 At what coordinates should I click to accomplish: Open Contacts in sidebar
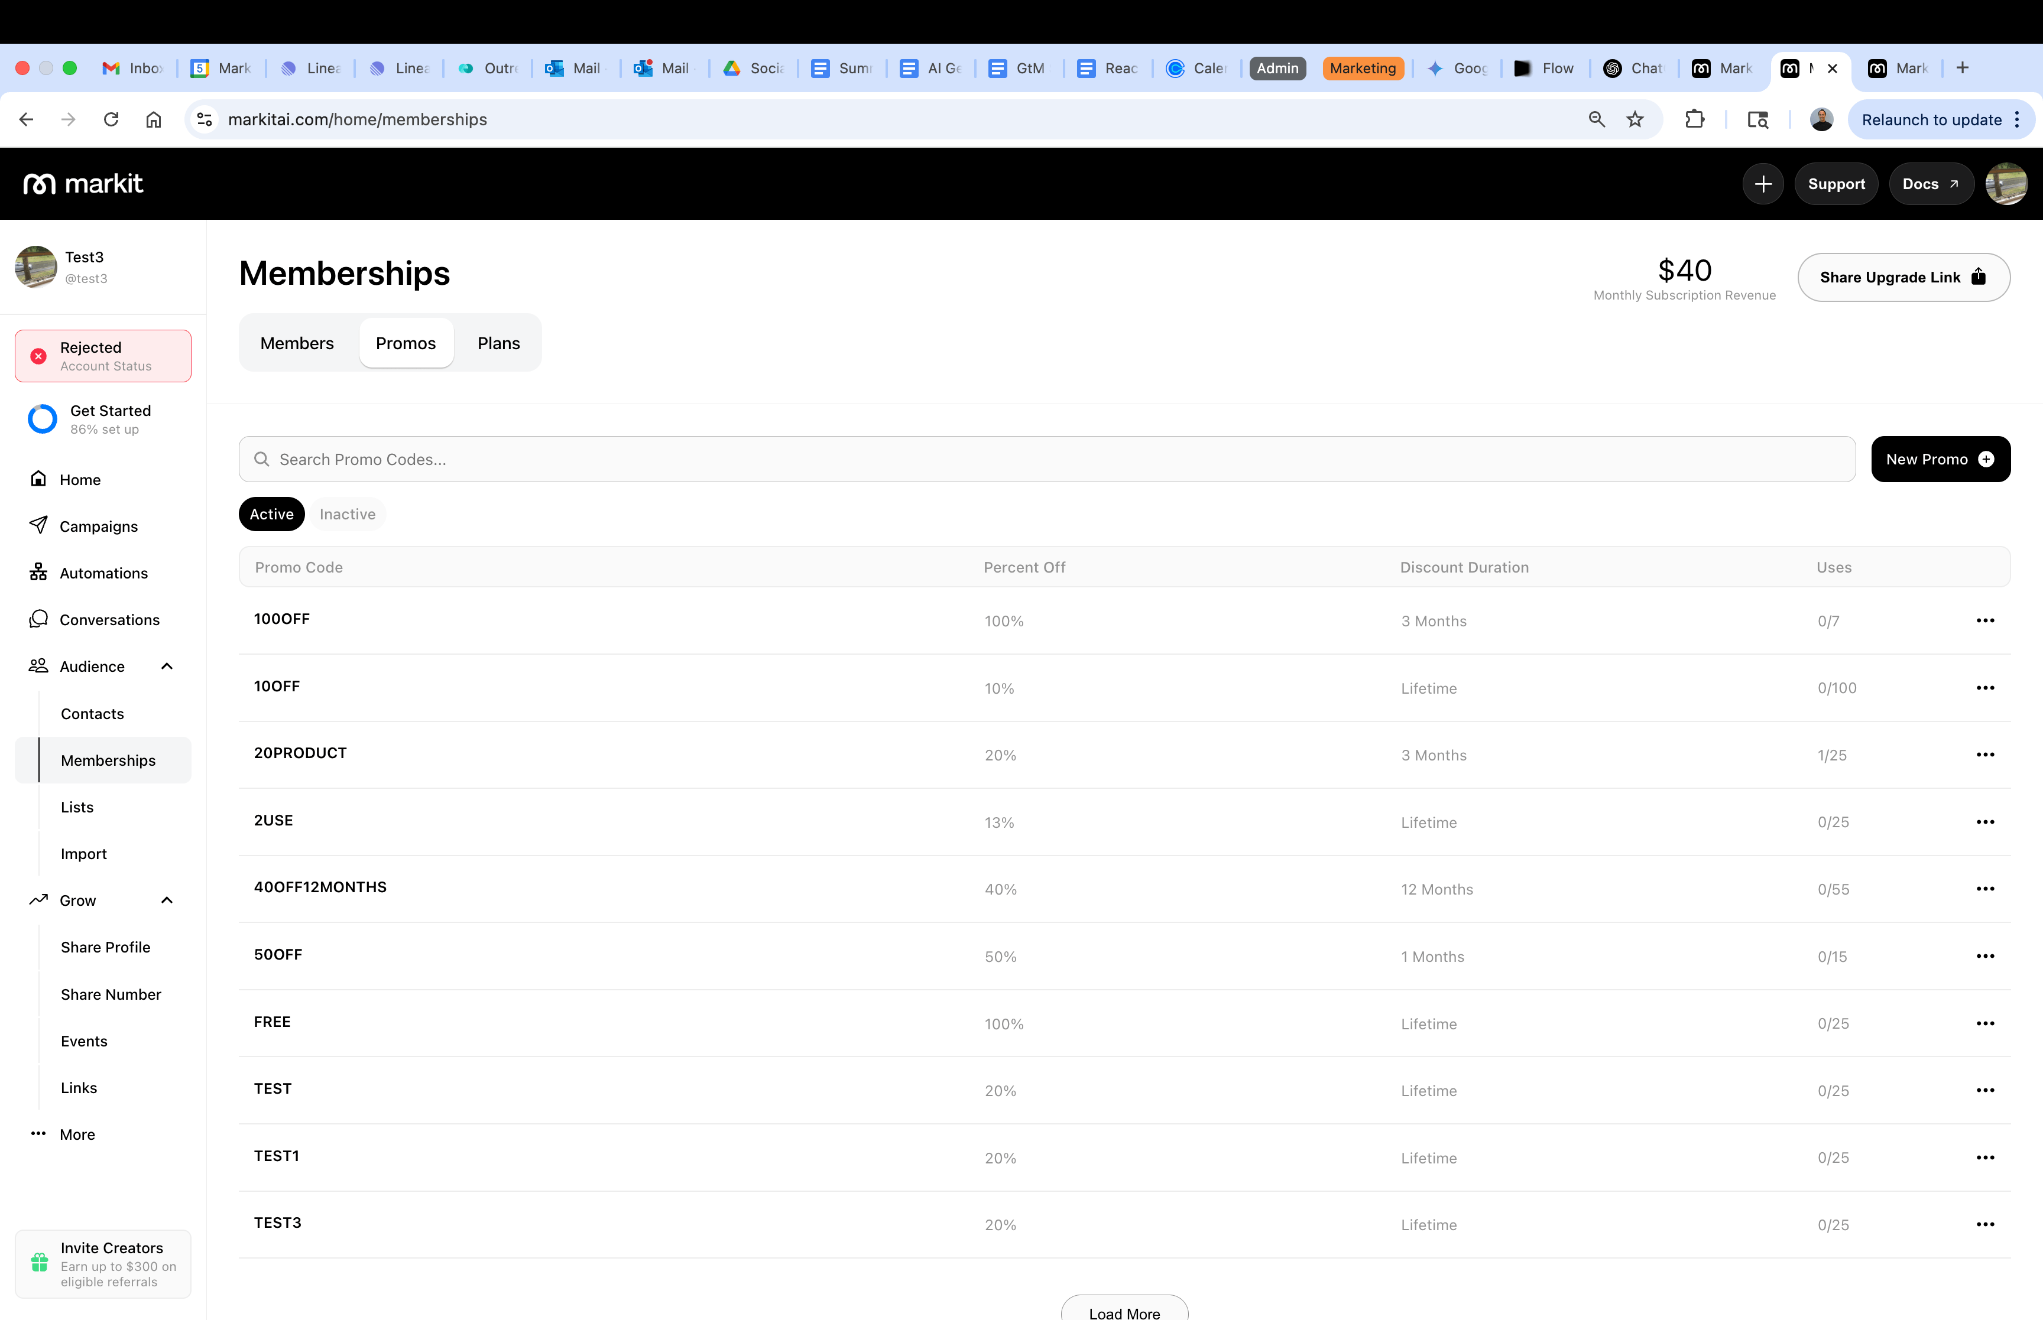click(92, 713)
